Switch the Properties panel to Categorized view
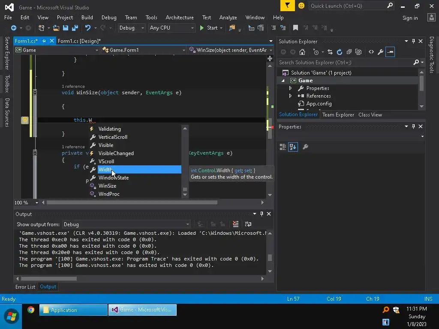 coord(283,147)
